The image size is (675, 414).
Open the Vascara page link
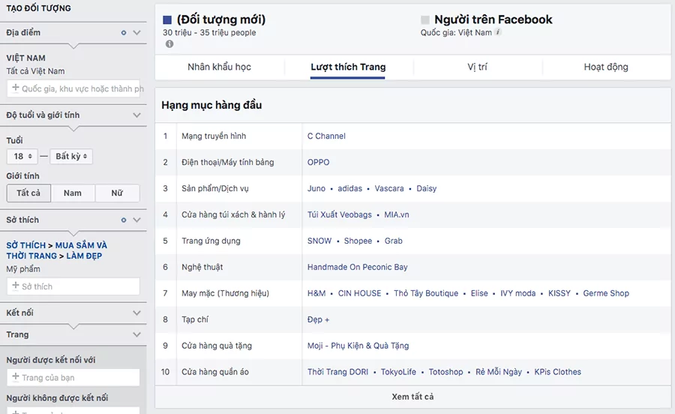(389, 188)
